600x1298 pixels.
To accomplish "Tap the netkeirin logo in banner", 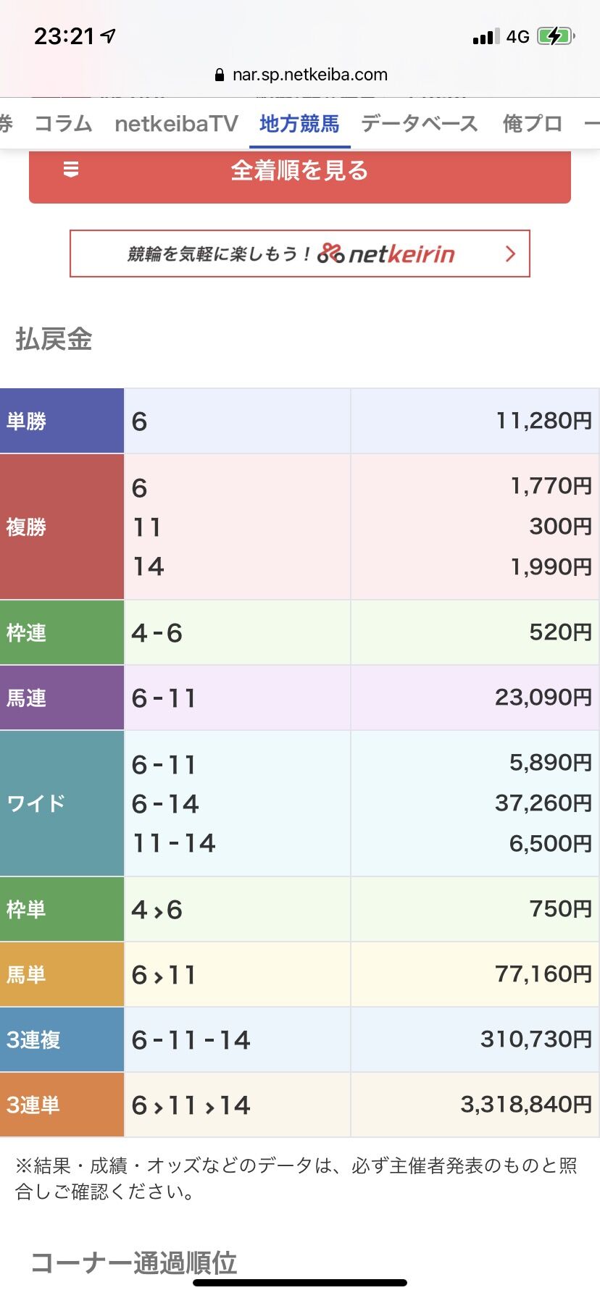I will coord(386,254).
